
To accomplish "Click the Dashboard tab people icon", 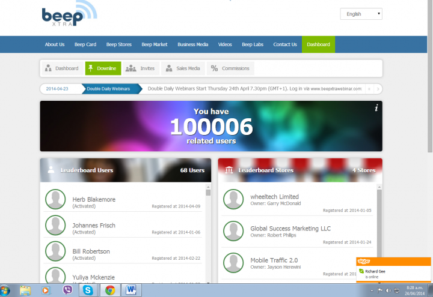I will 48,68.
